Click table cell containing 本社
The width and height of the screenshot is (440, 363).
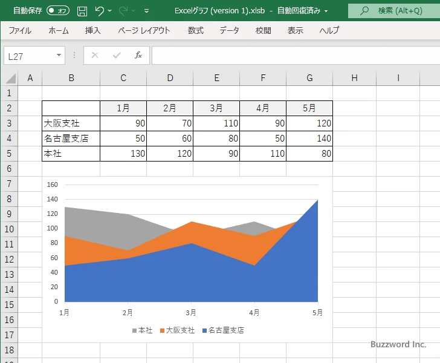[71, 154]
